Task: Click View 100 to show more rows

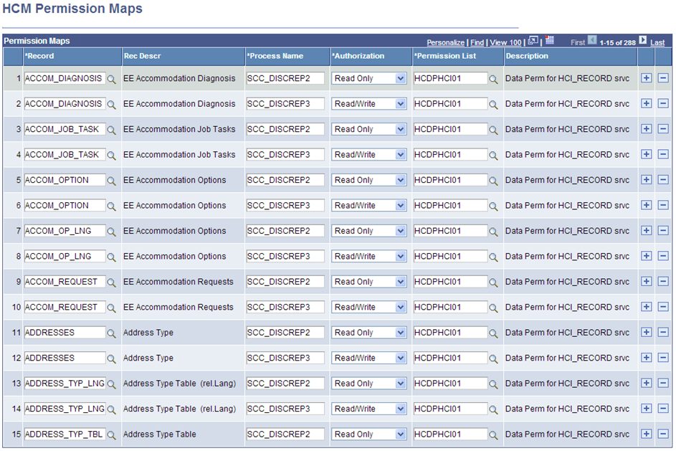Action: click(x=505, y=42)
